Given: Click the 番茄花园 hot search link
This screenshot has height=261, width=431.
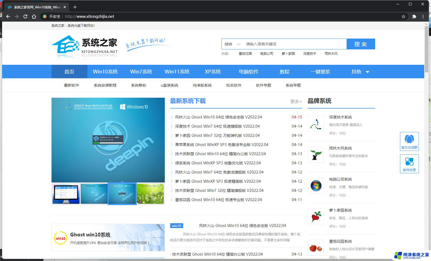Looking at the screenshot, I should 245,54.
